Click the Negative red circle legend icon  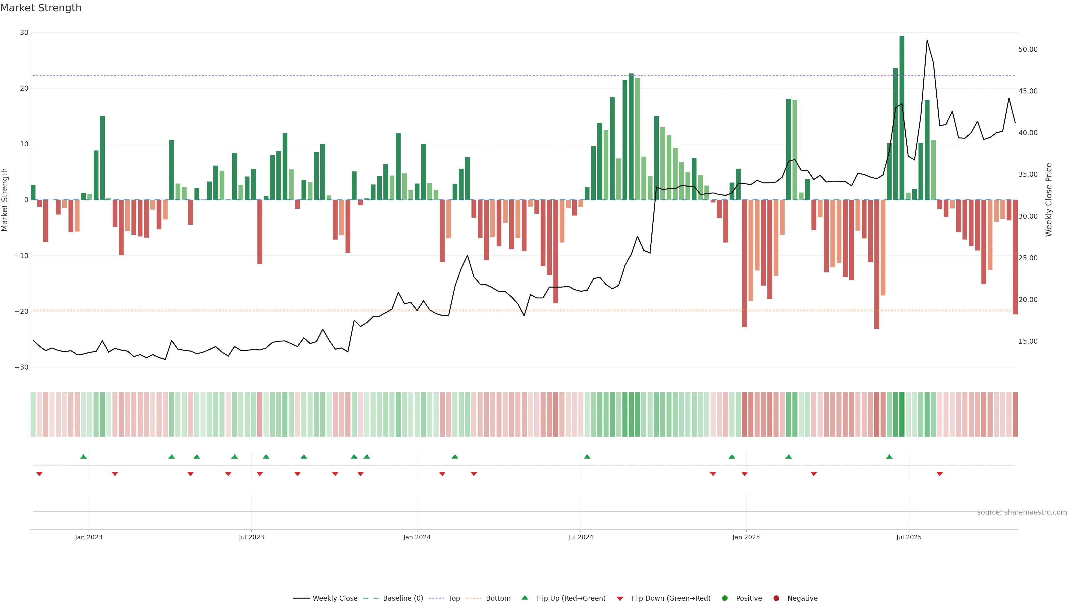click(776, 598)
